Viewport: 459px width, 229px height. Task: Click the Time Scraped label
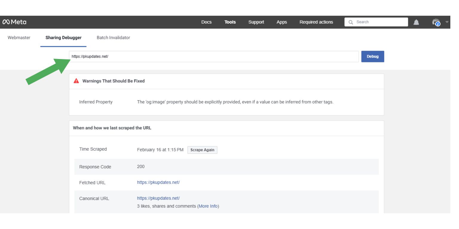93,149
